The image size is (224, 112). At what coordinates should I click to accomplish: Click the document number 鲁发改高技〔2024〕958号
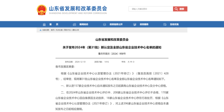[x=112, y=54]
